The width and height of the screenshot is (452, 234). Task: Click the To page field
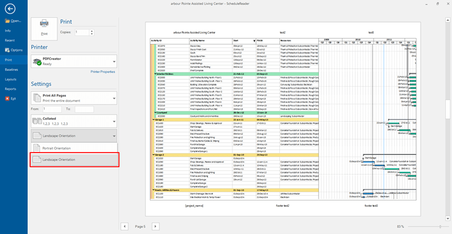point(84,109)
